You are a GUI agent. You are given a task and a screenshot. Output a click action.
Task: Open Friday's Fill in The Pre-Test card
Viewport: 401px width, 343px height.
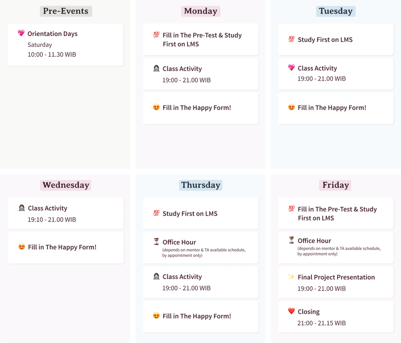pyautogui.click(x=336, y=213)
